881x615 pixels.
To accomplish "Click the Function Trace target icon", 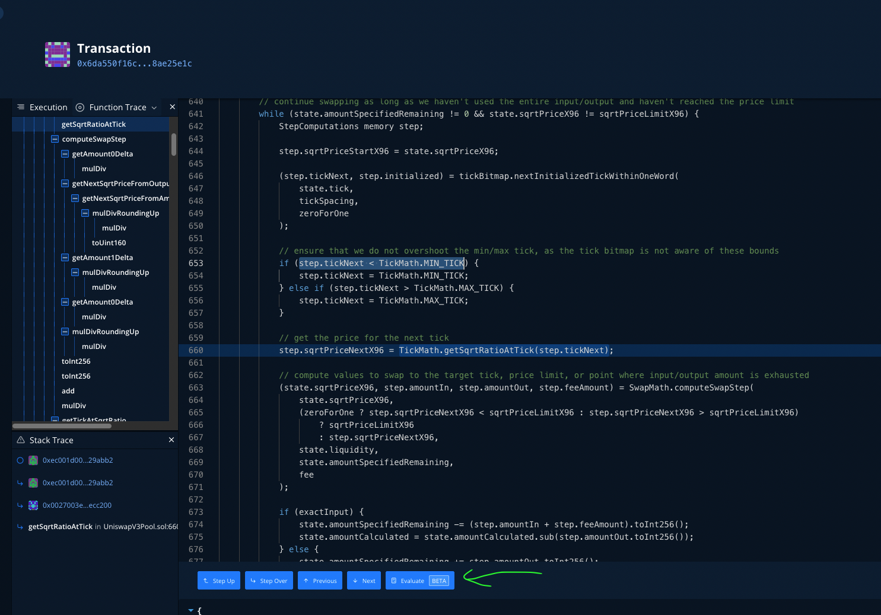I will click(80, 107).
